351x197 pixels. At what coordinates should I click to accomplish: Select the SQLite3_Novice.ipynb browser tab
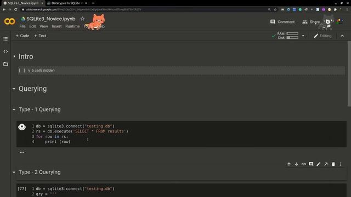coord(22,3)
